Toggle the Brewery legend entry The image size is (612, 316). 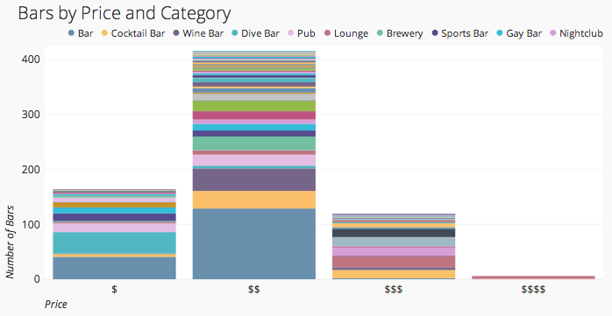(x=400, y=33)
